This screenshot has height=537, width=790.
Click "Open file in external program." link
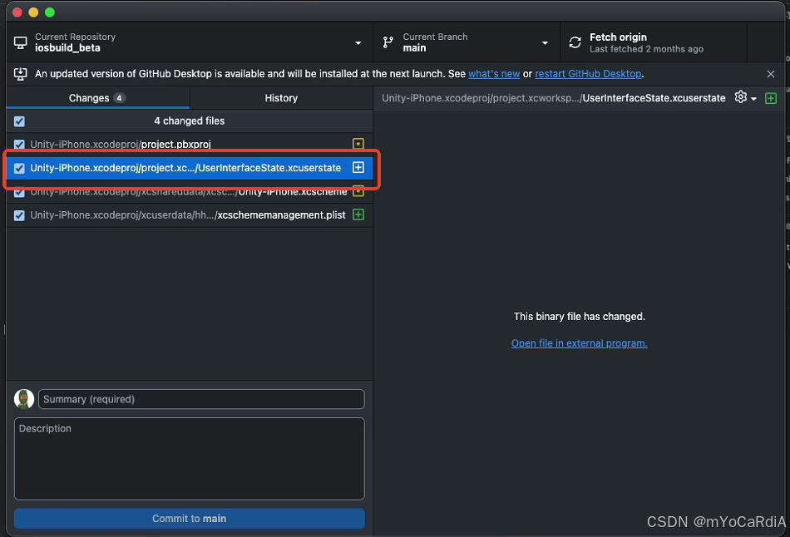click(580, 343)
